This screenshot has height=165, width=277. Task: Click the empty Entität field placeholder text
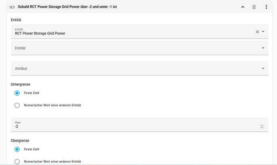coord(20,48)
